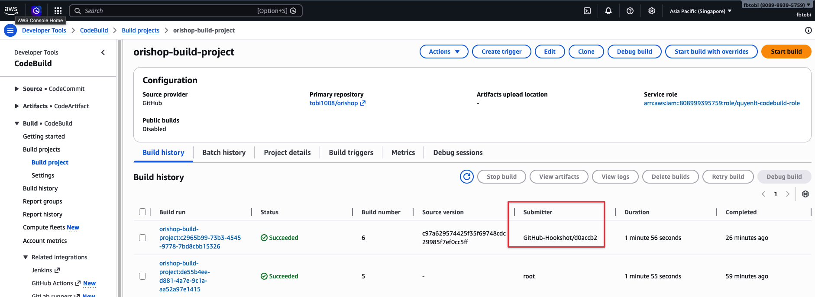The image size is (815, 297).
Task: Open the notifications bell
Action: [x=608, y=11]
